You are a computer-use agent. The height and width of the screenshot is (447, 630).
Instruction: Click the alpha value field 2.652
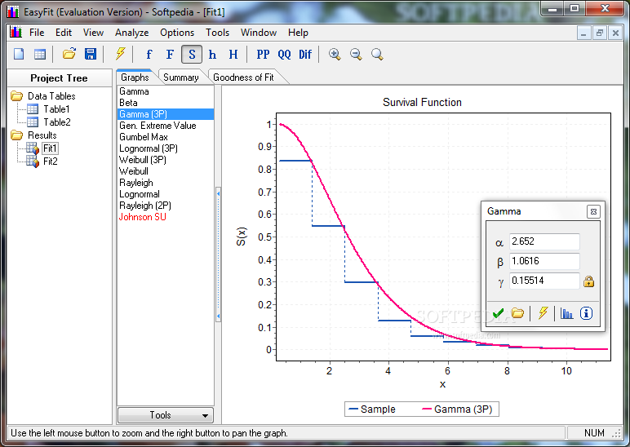point(544,241)
